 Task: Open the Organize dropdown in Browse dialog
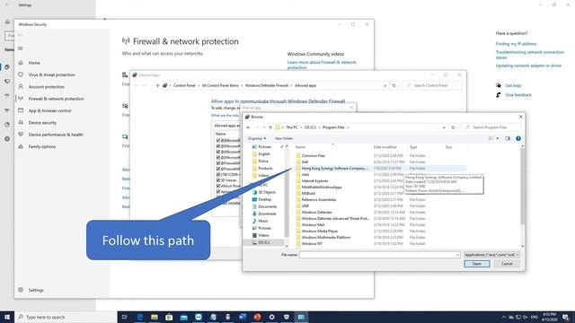click(x=257, y=138)
